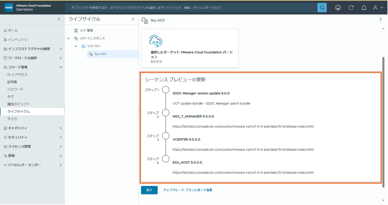Click the VCF 管理 tree icon
This screenshot has height=205, width=388.
76,30
